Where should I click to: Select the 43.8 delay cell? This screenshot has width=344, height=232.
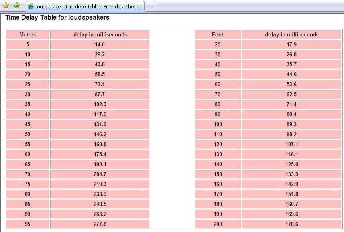pyautogui.click(x=100, y=64)
